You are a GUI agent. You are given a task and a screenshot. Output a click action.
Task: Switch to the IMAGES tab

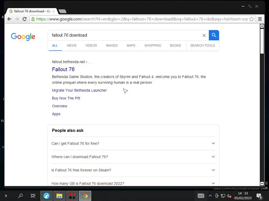(112, 46)
